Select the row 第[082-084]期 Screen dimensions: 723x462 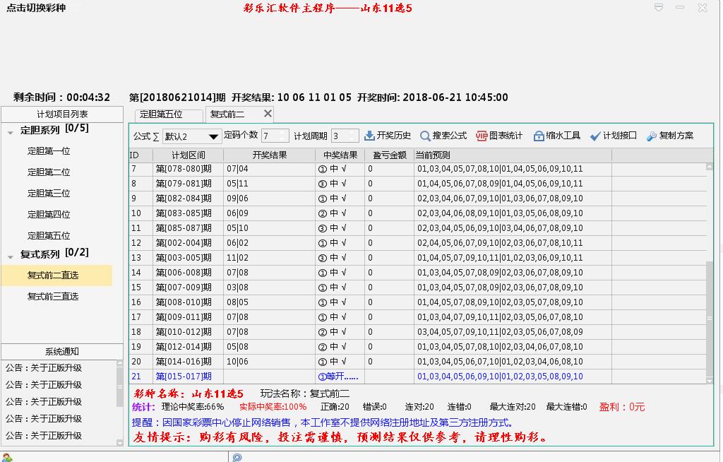coord(417,199)
